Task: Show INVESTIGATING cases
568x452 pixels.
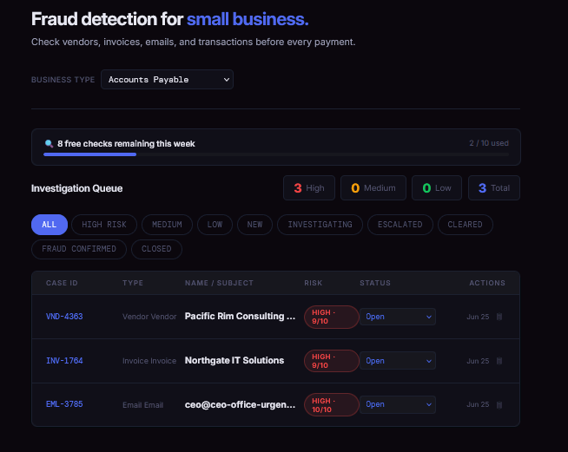Action: point(320,225)
